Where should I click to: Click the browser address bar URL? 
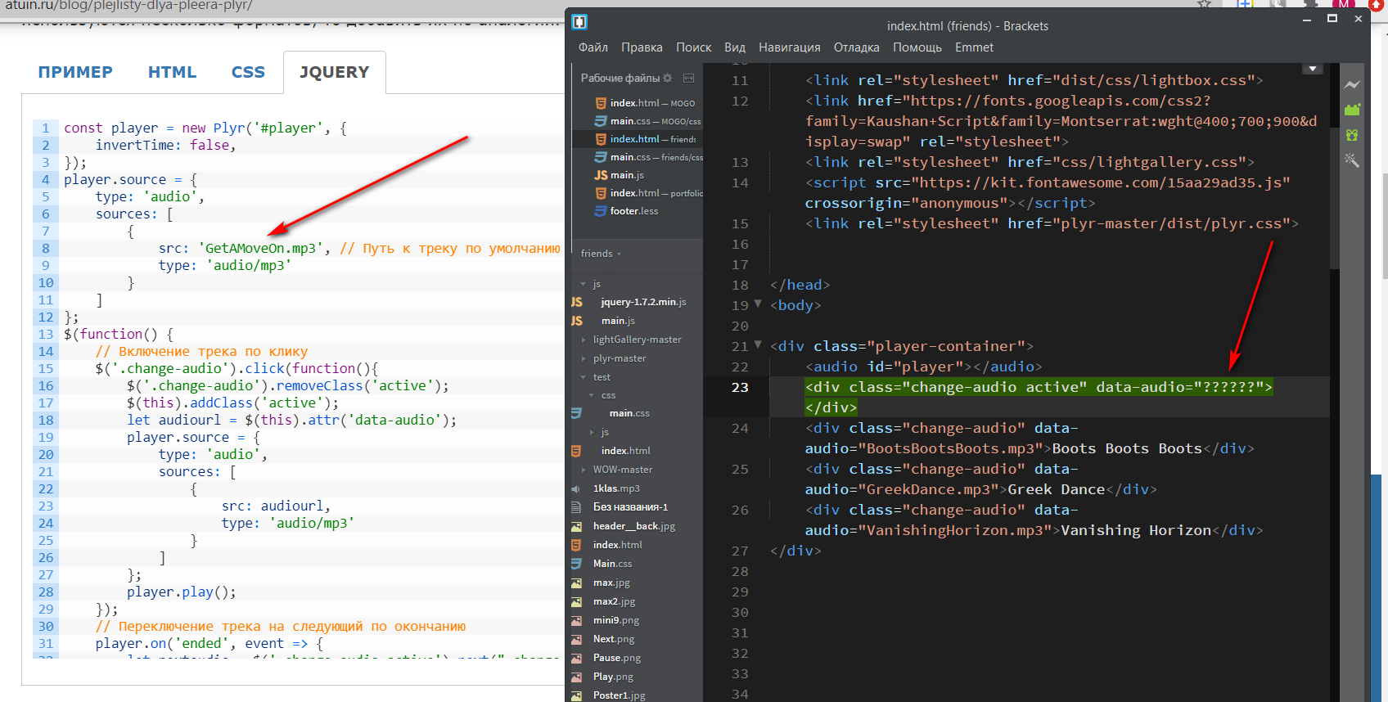129,6
